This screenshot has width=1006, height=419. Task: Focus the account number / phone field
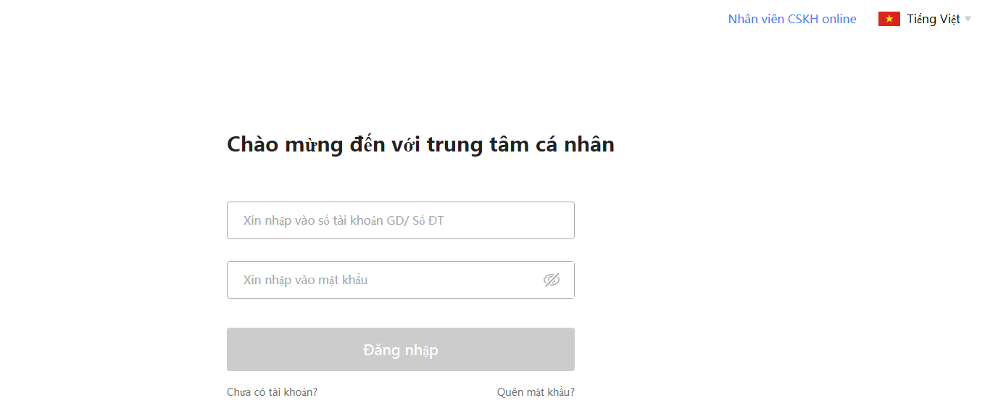coord(401,220)
